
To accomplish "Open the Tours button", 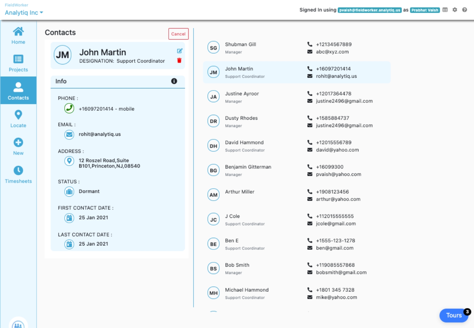I will click(x=453, y=315).
